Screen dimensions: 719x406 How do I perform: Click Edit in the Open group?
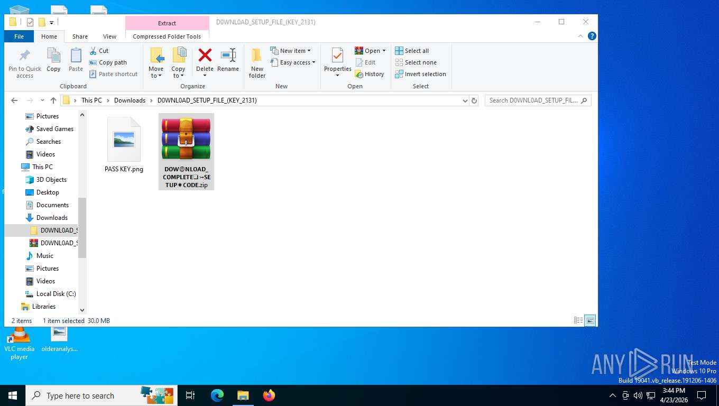(x=365, y=62)
